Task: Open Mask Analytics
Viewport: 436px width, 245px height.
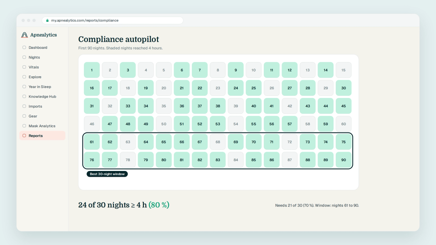Action: click(x=42, y=126)
